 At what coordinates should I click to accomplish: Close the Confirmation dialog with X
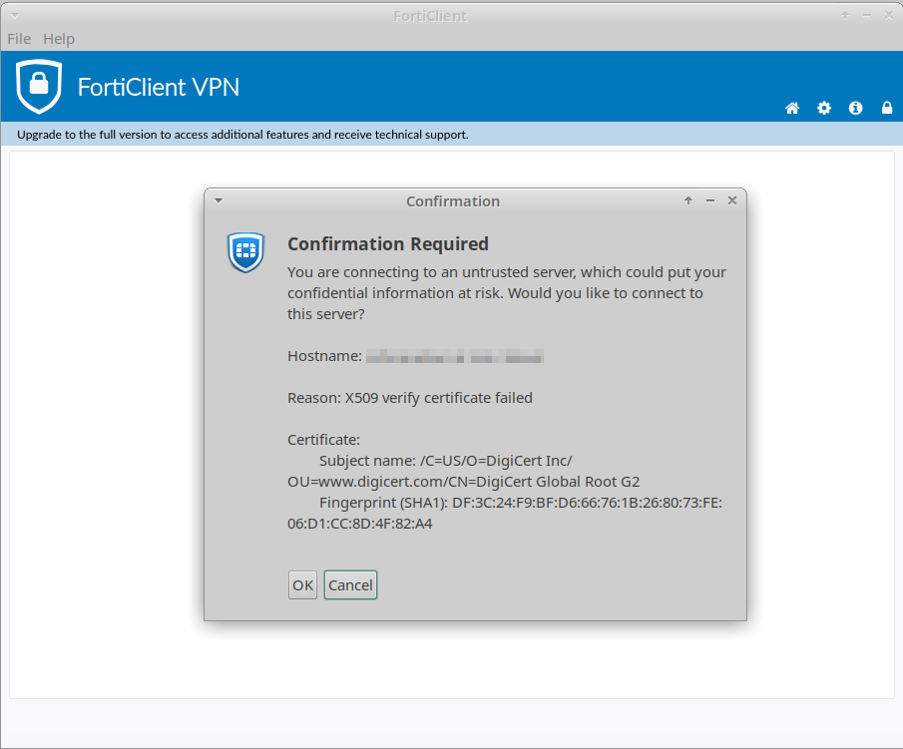[x=732, y=200]
